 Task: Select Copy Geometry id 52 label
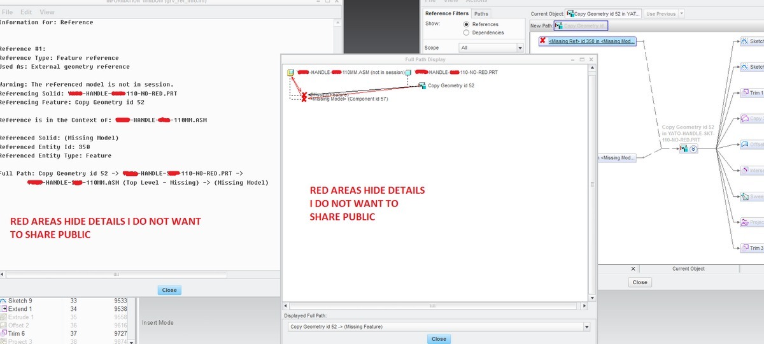click(x=451, y=85)
